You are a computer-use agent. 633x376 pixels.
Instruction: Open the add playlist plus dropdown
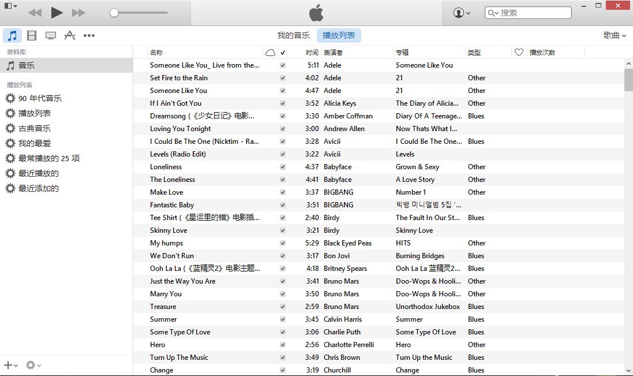(x=10, y=365)
